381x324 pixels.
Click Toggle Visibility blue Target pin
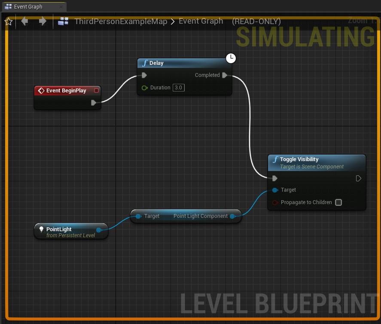pyautogui.click(x=275, y=190)
